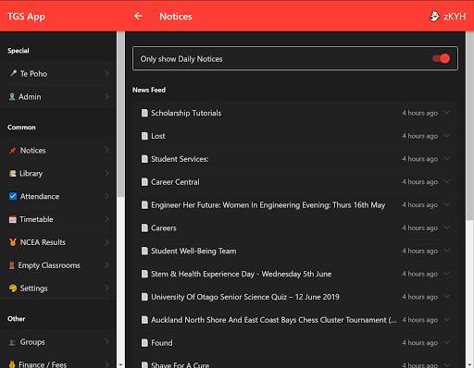The height and width of the screenshot is (368, 474).
Task: Click the Attendance checkmark icon
Action: point(13,196)
